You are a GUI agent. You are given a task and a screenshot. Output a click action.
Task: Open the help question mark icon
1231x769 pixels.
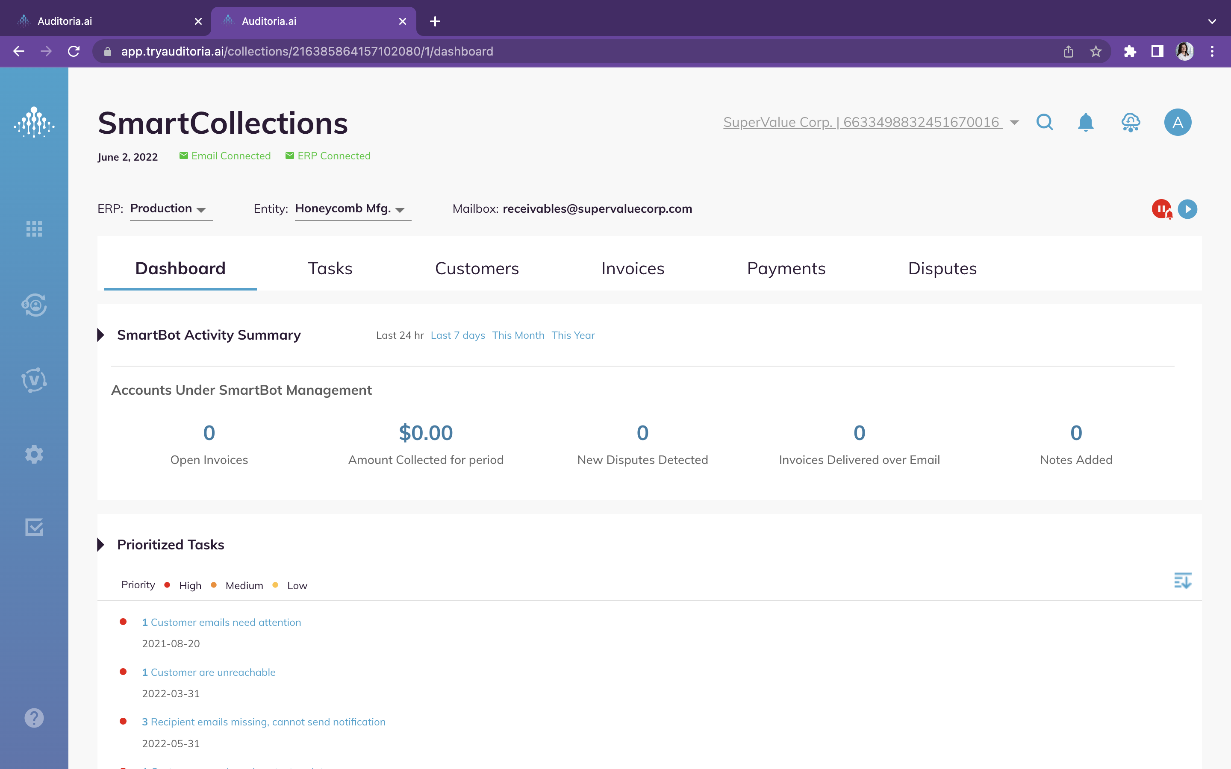pyautogui.click(x=34, y=718)
